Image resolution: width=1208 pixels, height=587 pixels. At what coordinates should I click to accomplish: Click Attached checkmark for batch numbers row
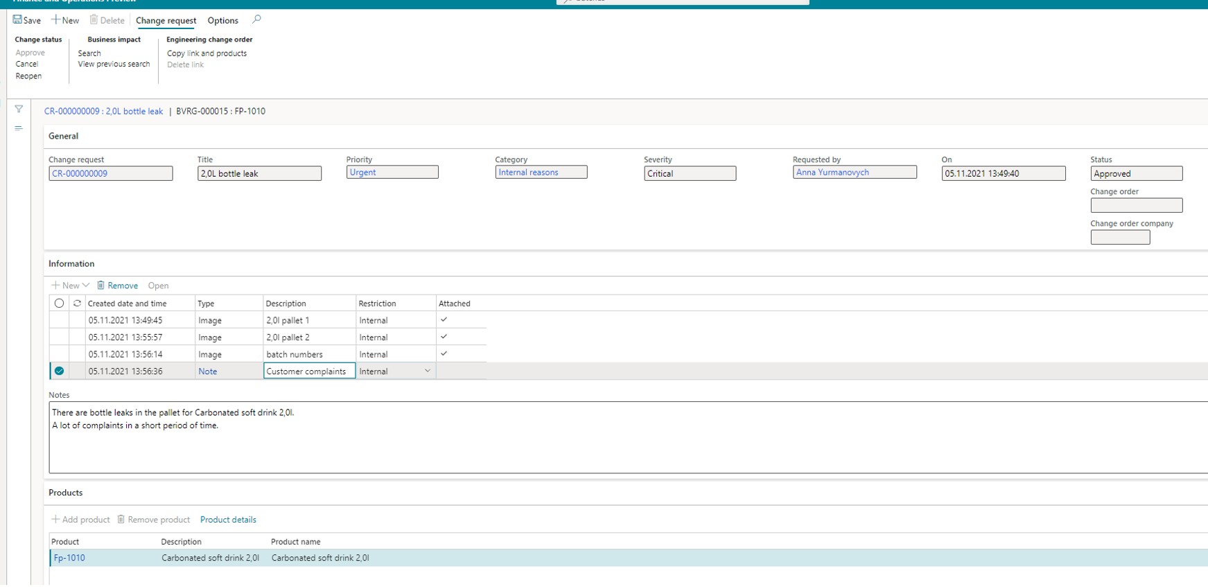tap(444, 353)
